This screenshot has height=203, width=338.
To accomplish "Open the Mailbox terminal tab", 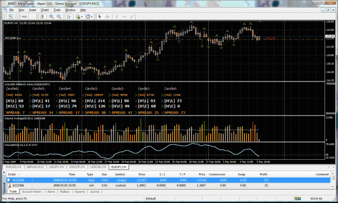I will tap(65, 192).
